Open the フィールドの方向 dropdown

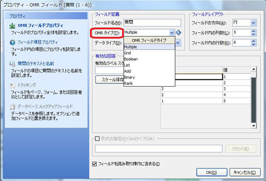(x=253, y=23)
